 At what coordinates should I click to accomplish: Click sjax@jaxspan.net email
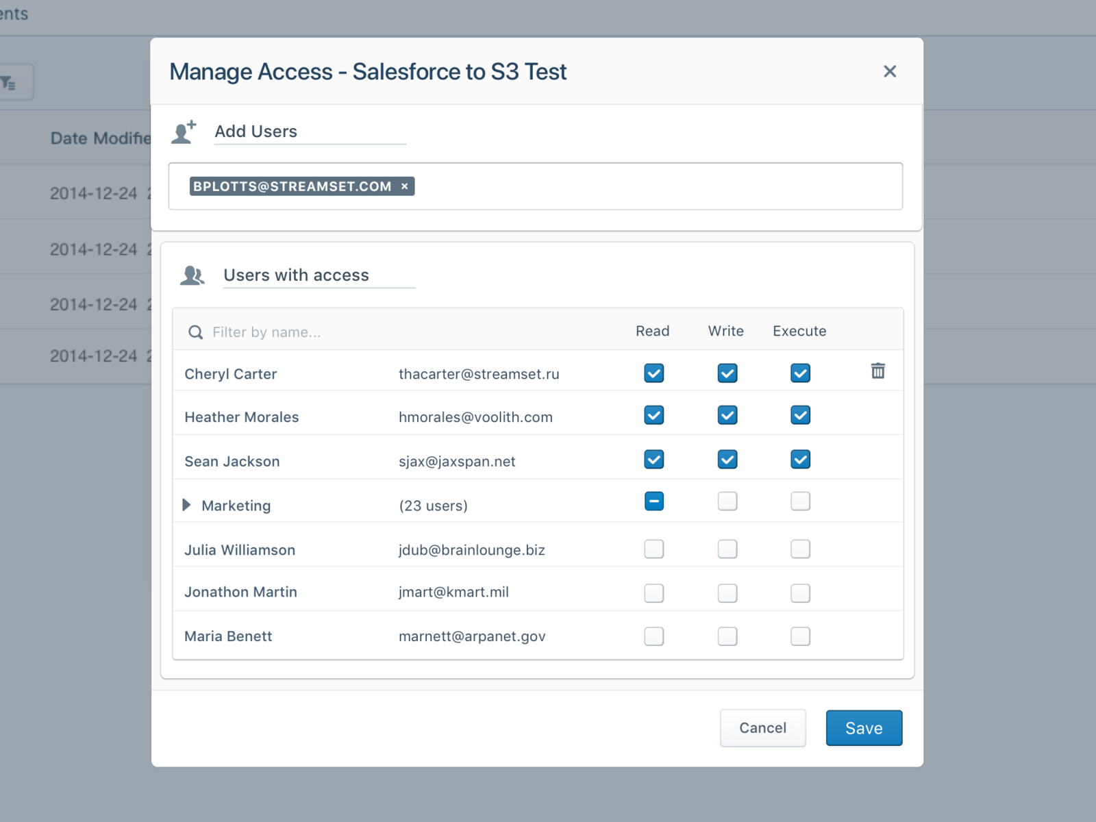(457, 462)
